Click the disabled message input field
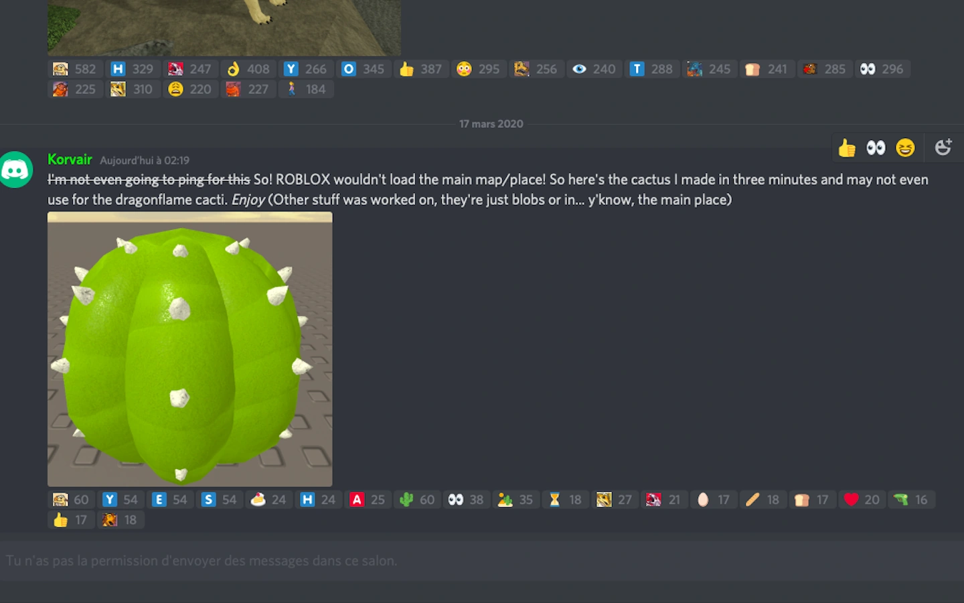This screenshot has width=964, height=603. click(x=482, y=561)
